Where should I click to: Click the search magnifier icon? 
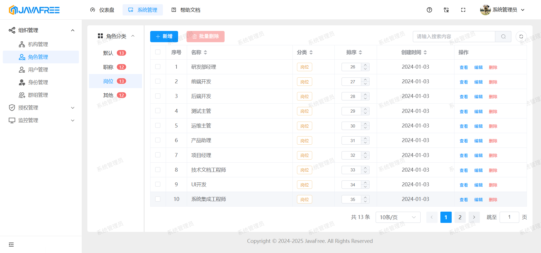pos(503,37)
